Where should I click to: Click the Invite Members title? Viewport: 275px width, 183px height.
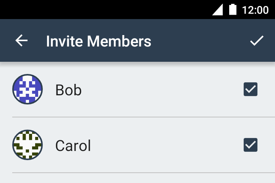(x=99, y=41)
